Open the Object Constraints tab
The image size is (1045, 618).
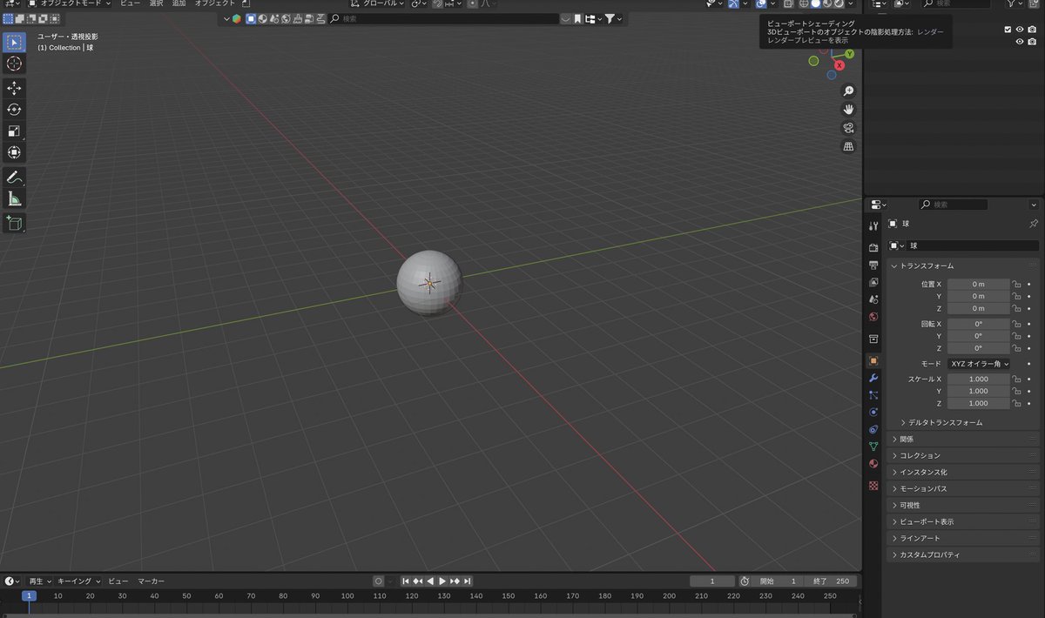click(x=873, y=429)
